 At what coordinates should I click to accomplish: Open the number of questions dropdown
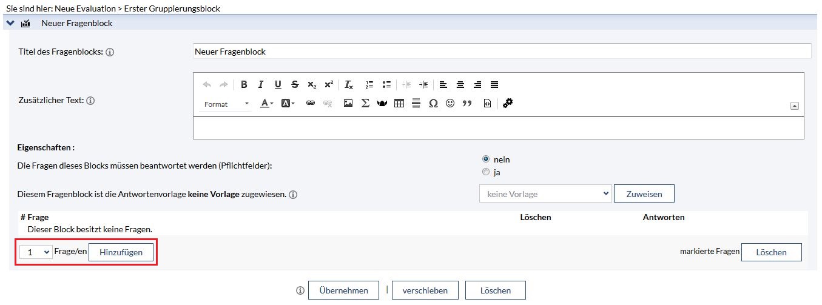pos(36,252)
